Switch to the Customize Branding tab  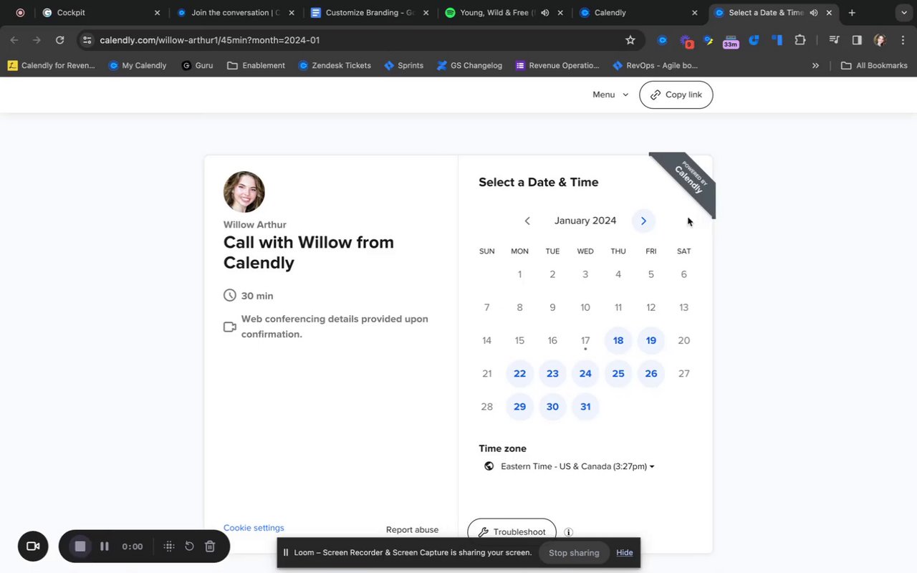pyautogui.click(x=370, y=13)
